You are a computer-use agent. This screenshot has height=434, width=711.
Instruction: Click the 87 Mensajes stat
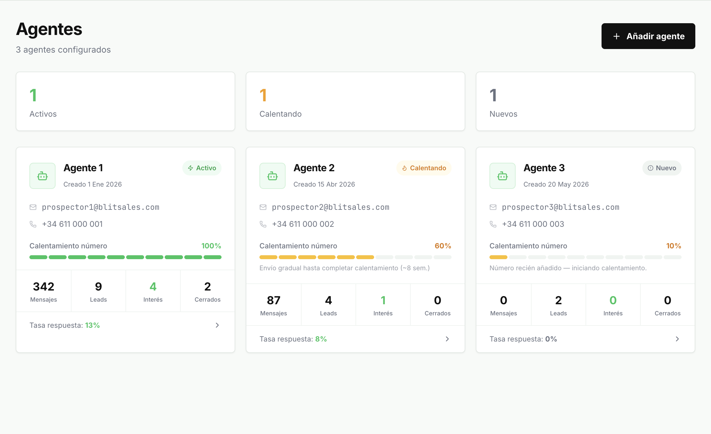tap(273, 305)
